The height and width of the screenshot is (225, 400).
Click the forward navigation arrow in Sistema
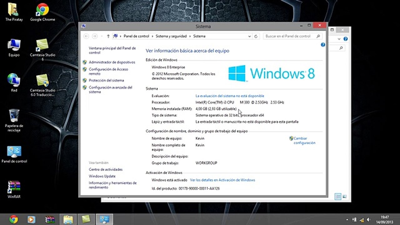[95, 36]
